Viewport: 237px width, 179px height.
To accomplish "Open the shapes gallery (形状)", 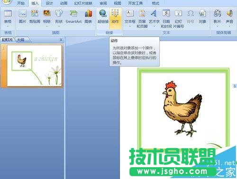I will (x=59, y=18).
